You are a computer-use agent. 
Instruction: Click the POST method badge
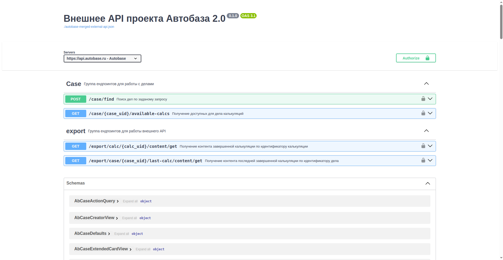click(x=75, y=99)
